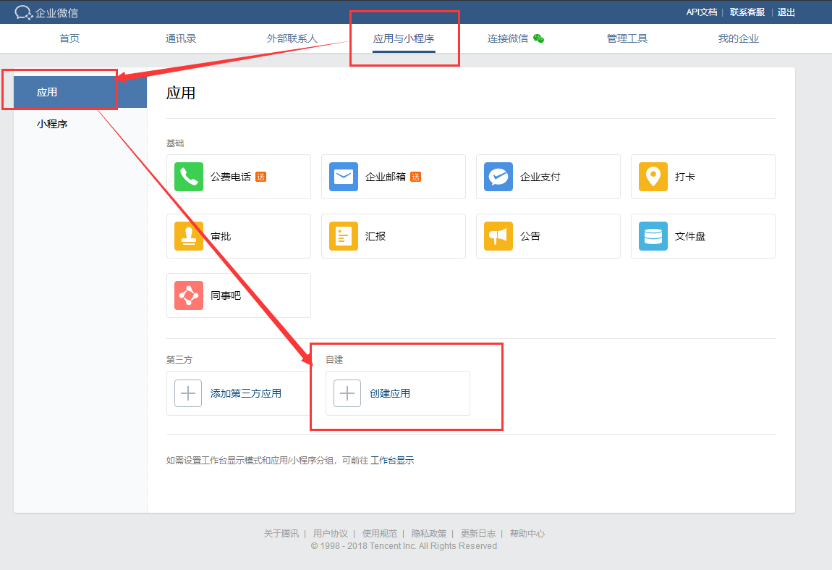Go to the 管理工具 tab
The height and width of the screenshot is (570, 832).
click(x=627, y=38)
